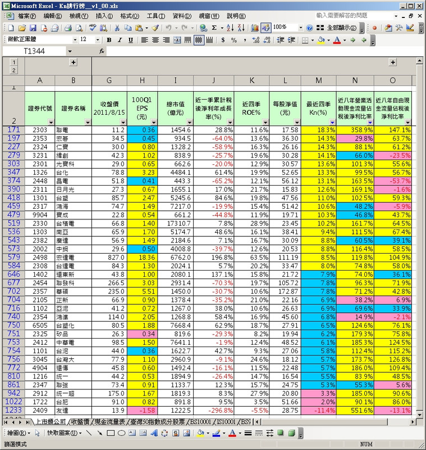
Task: Sort ascending with the A-Z icon
Action: point(230,28)
